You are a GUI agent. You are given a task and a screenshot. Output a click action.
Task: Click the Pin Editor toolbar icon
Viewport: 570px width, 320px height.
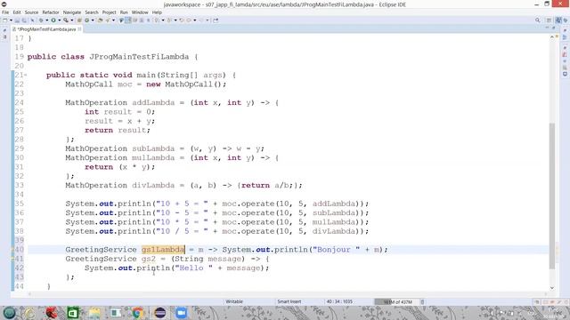tap(216, 20)
